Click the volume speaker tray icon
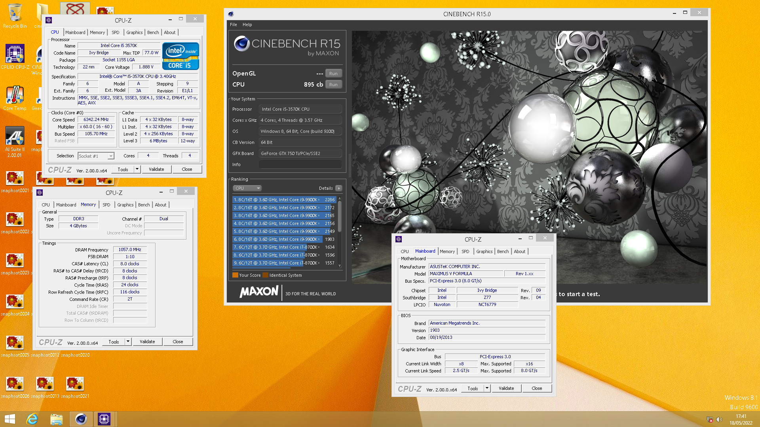 click(719, 419)
